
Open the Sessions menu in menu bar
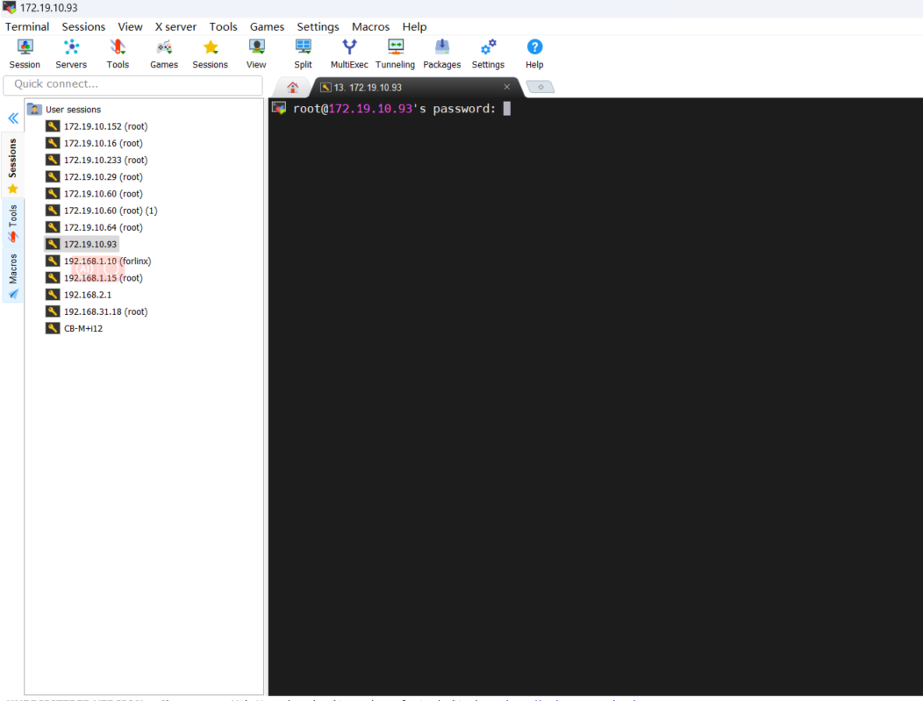(x=83, y=26)
